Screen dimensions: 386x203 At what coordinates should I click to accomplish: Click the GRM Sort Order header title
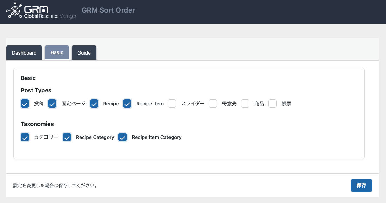(108, 10)
